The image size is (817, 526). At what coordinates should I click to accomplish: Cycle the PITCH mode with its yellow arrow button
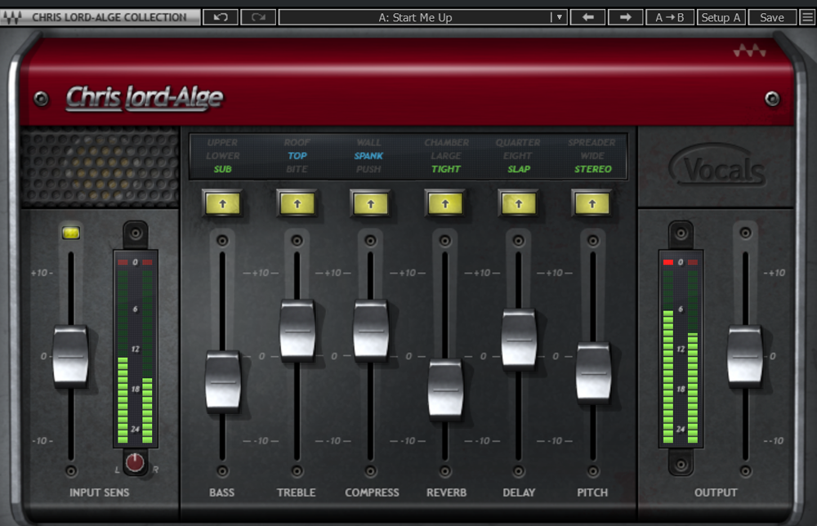pos(592,203)
